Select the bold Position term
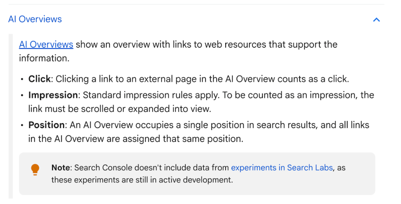The width and height of the screenshot is (401, 204). [46, 125]
